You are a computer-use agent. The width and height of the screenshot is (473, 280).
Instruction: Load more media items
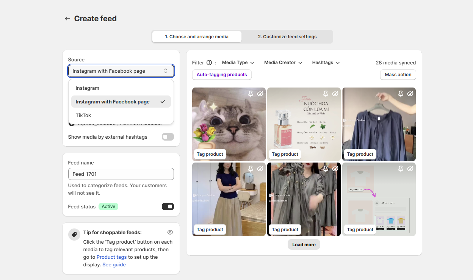click(x=304, y=245)
